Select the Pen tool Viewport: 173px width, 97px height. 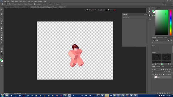[2, 42]
